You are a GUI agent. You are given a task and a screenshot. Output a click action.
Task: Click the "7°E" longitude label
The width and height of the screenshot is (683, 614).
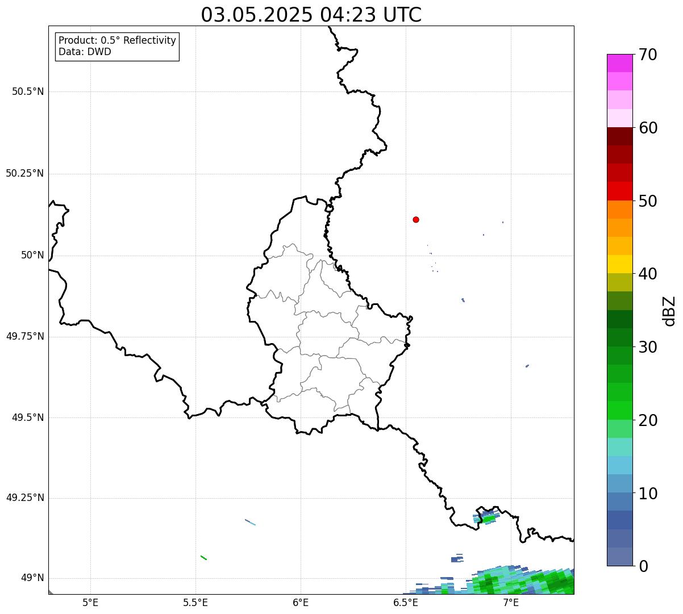(x=511, y=602)
